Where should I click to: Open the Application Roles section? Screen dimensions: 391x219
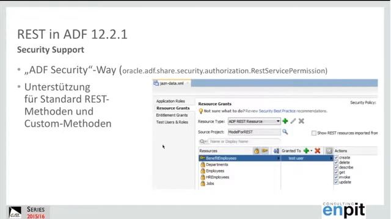click(x=170, y=101)
